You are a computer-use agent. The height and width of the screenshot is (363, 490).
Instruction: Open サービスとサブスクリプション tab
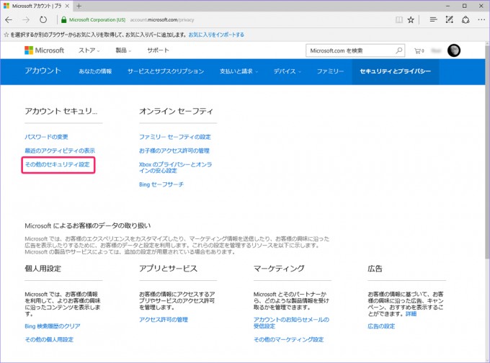pyautogui.click(x=166, y=71)
